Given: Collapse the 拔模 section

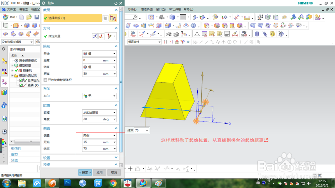Looking at the screenshot, I should [116, 105].
